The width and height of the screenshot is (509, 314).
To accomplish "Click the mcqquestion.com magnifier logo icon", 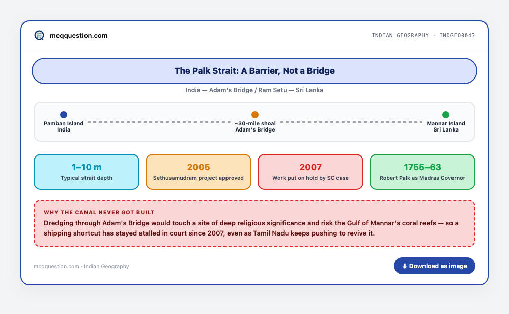I will click(39, 35).
